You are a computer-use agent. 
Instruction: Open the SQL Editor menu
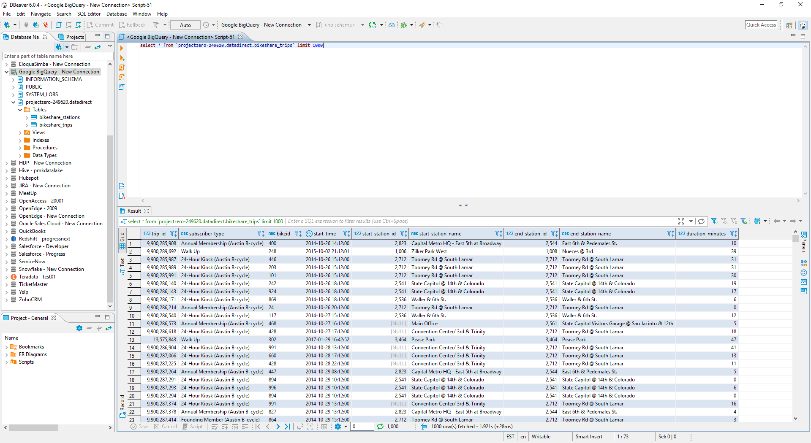coord(89,14)
